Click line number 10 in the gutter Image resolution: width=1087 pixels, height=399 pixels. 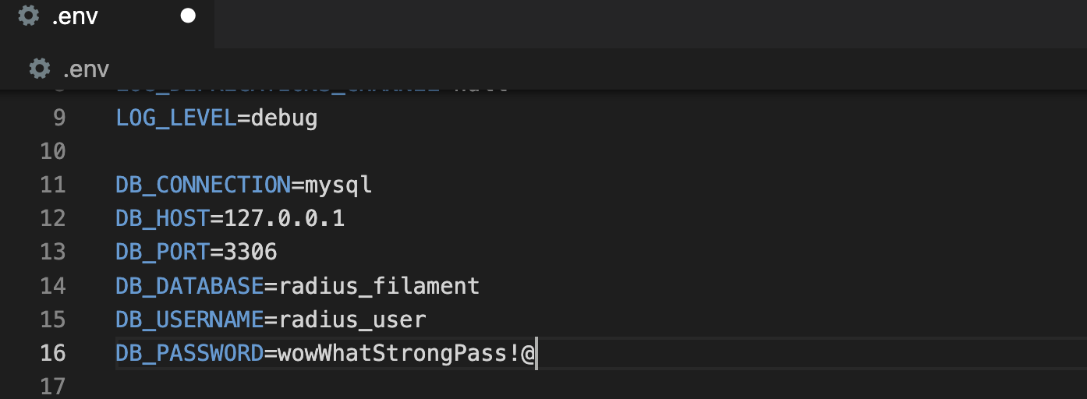(52, 151)
